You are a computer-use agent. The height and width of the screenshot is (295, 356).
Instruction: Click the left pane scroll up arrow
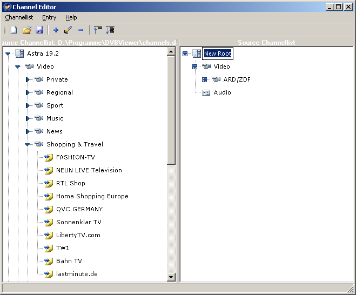click(x=171, y=51)
